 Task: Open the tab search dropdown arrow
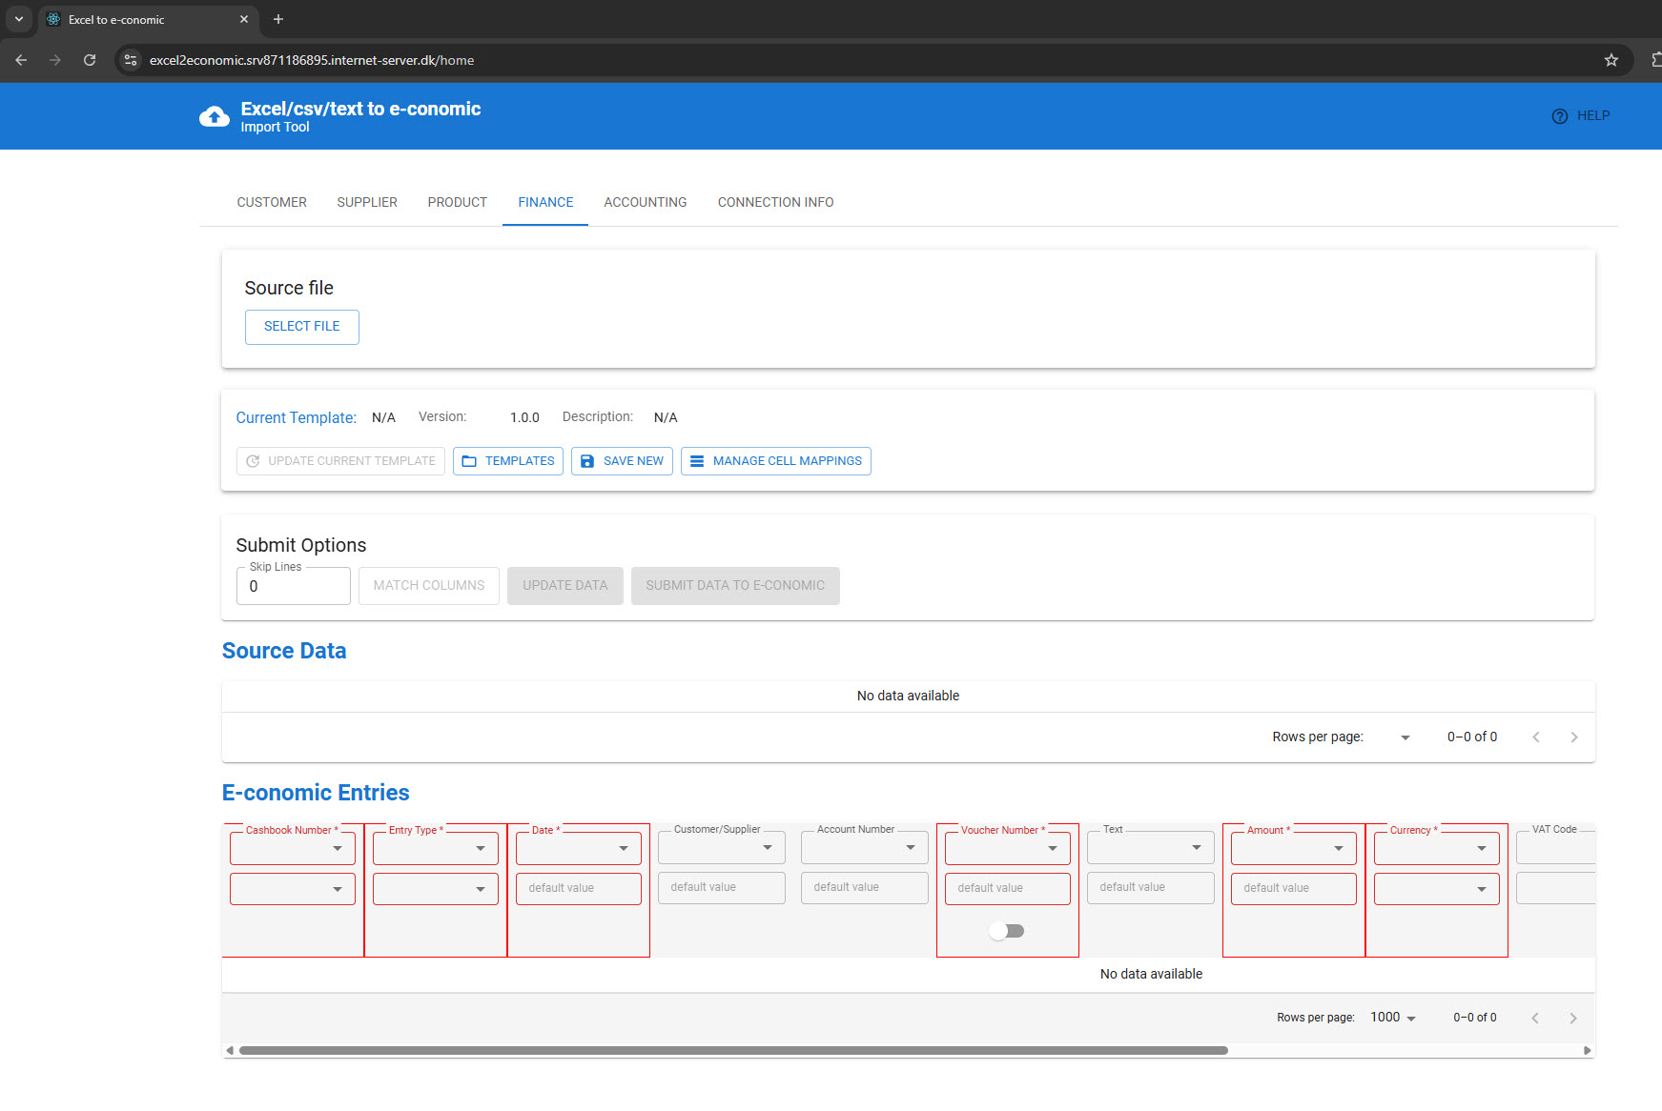pos(18,19)
